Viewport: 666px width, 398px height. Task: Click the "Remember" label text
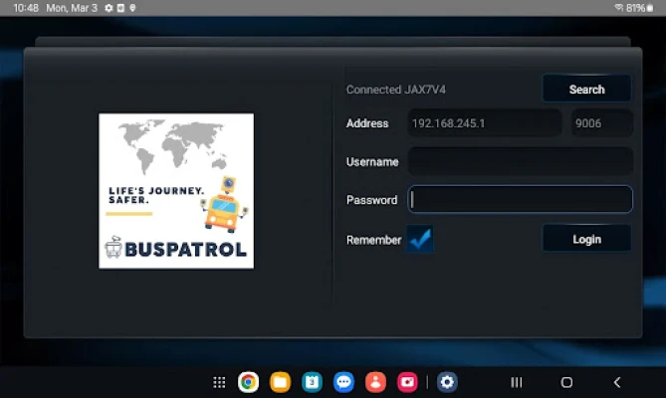coord(373,240)
